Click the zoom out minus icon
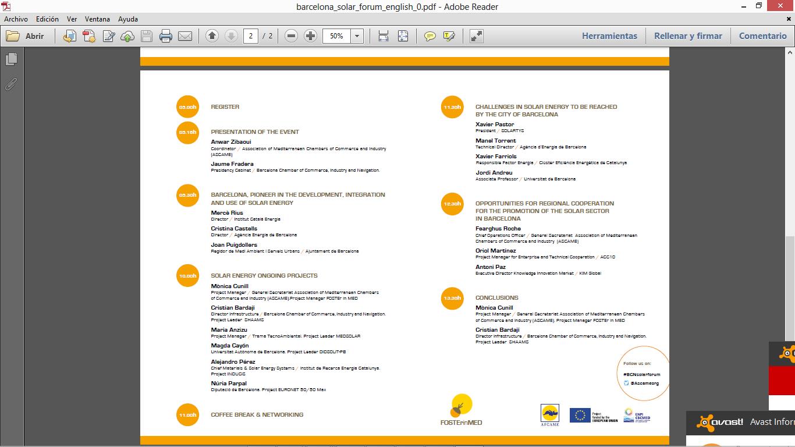This screenshot has height=447, width=795. click(x=292, y=36)
